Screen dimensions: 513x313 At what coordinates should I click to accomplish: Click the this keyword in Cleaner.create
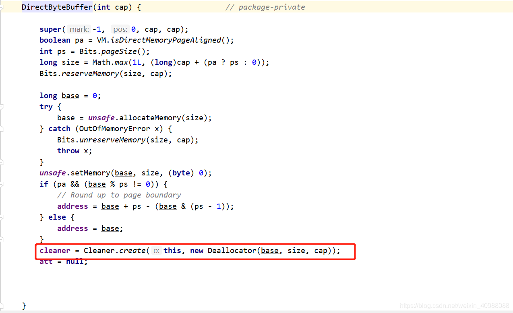[172, 251]
